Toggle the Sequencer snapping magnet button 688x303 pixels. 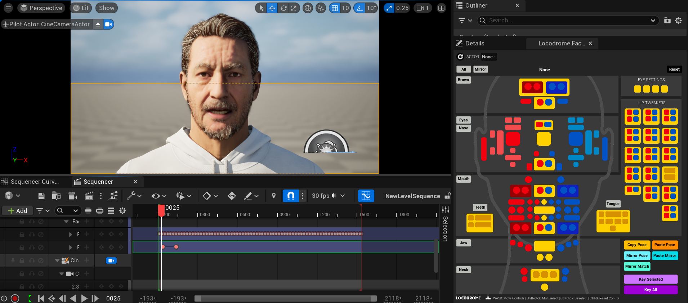[291, 196]
